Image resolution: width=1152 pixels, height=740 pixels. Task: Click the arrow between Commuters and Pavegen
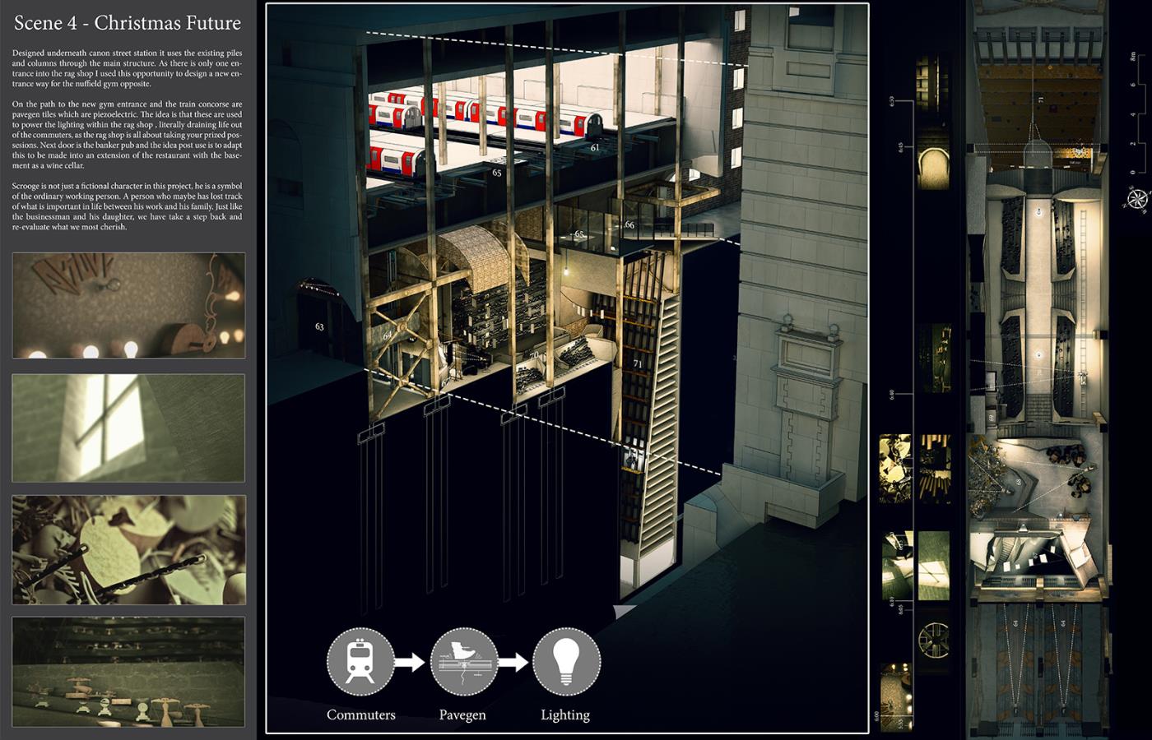[x=410, y=661]
